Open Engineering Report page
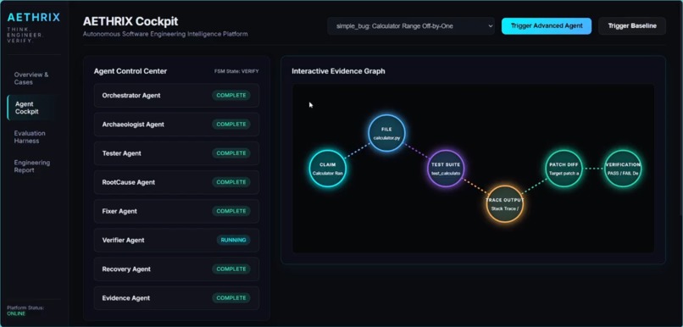 coord(34,166)
